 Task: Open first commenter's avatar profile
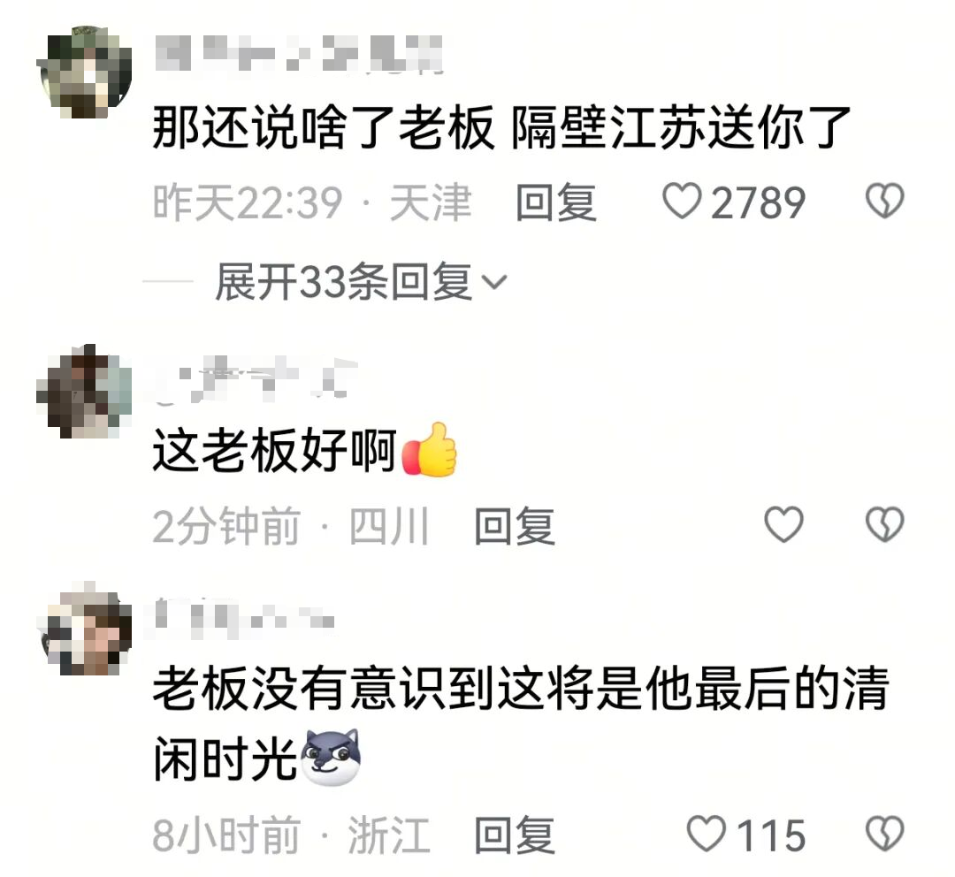click(x=84, y=72)
